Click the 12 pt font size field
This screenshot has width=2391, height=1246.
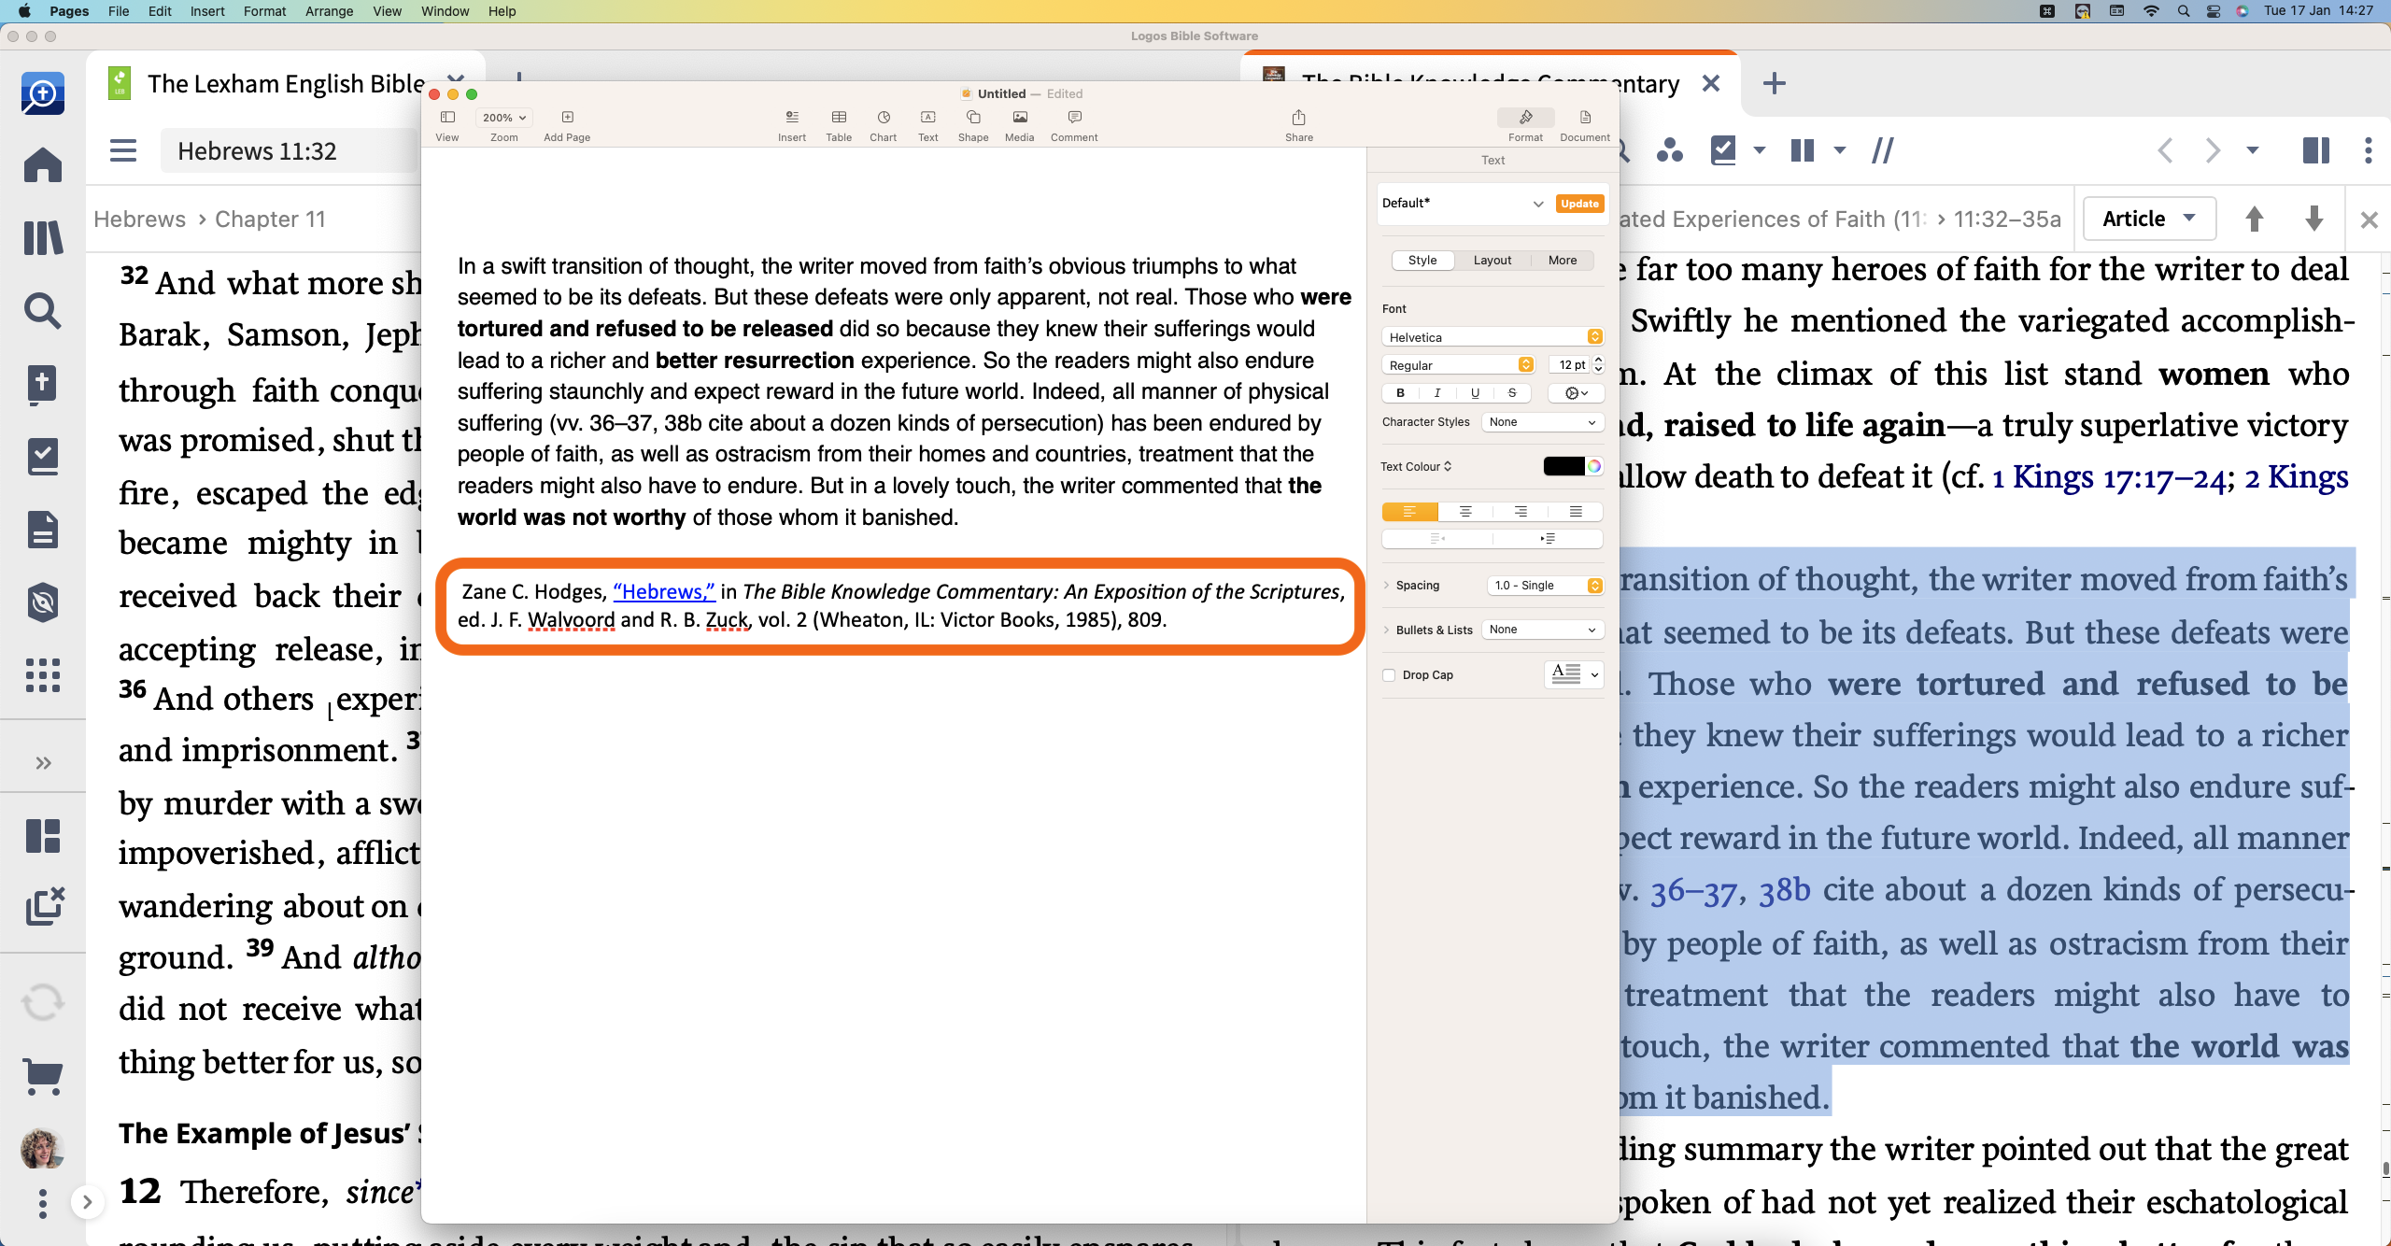1571,365
